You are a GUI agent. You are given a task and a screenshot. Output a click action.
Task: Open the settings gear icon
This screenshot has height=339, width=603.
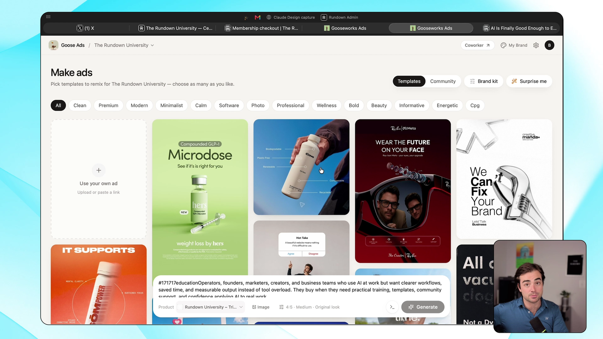tap(536, 45)
